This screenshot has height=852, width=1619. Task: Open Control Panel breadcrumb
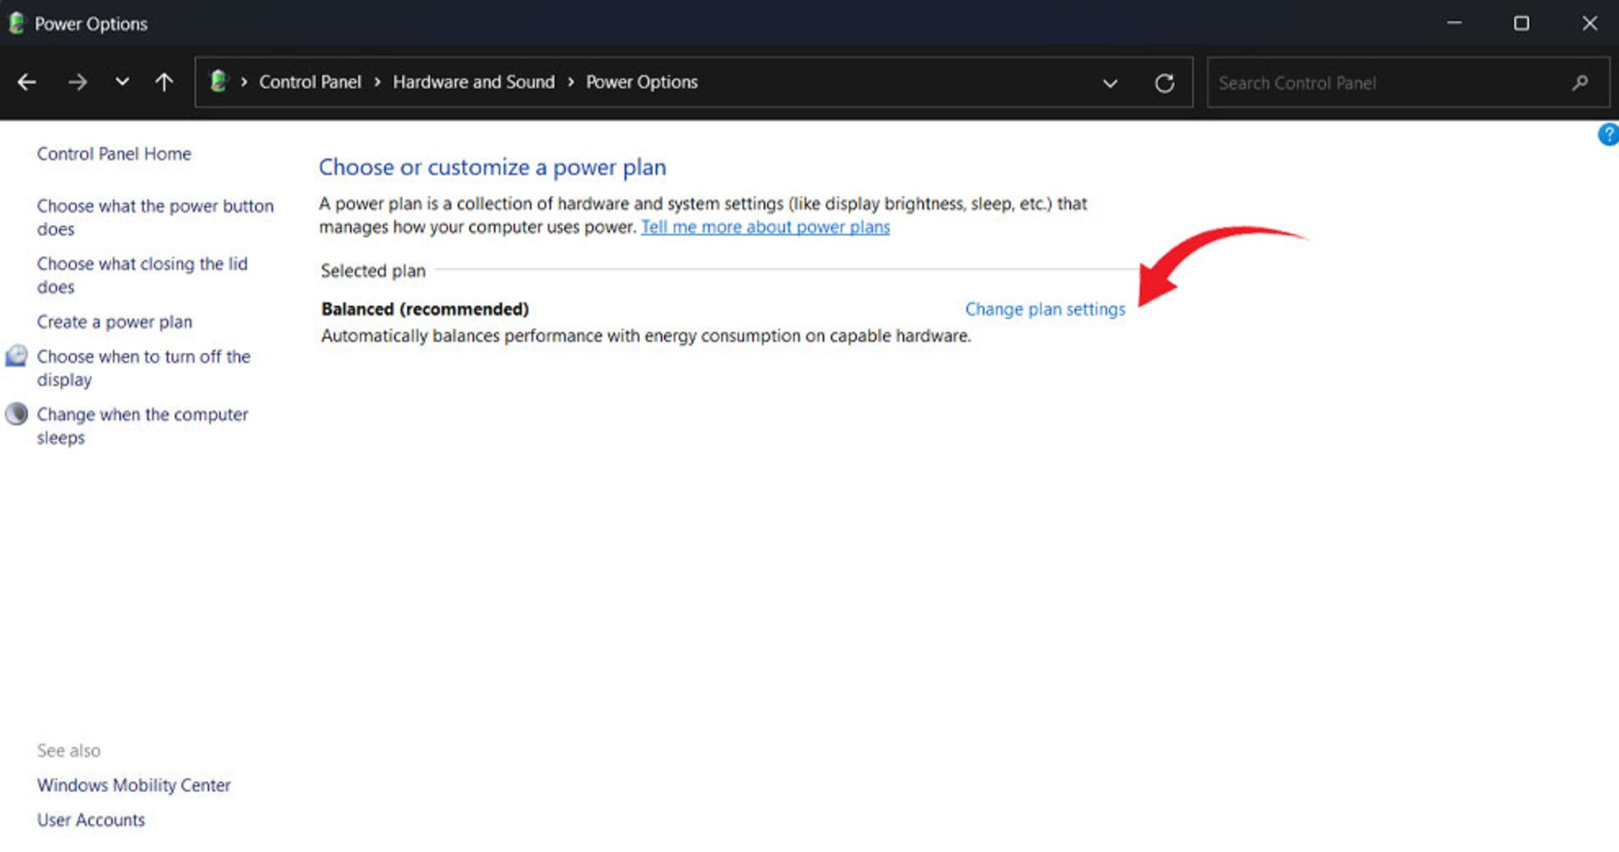point(309,82)
